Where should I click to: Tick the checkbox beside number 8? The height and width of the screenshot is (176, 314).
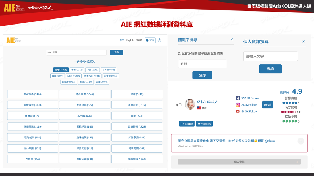tap(180, 104)
